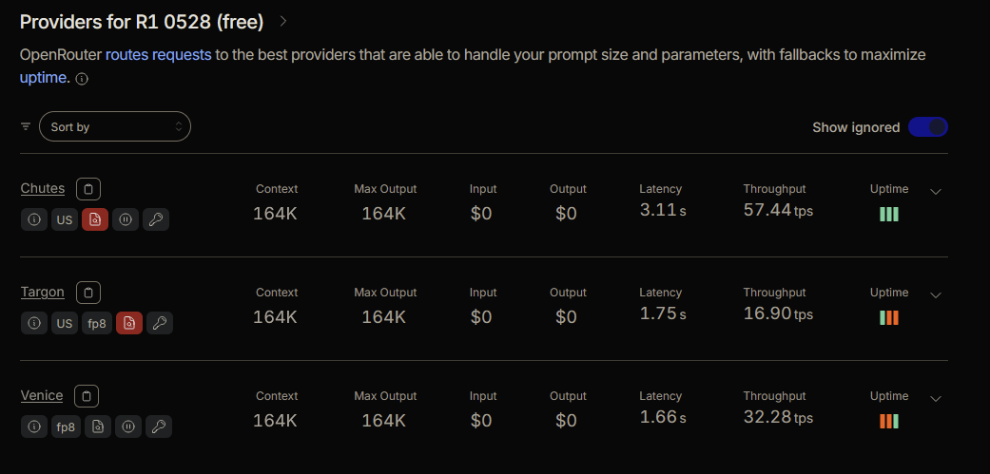This screenshot has height=474, width=990.
Task: Expand the Targon provider details chevron
Action: [937, 295]
